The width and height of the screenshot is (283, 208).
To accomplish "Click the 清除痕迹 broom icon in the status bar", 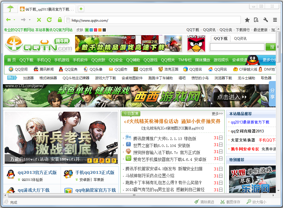I will point(196,202).
